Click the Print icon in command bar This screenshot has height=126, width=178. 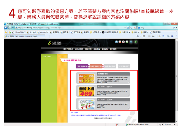click(153, 36)
